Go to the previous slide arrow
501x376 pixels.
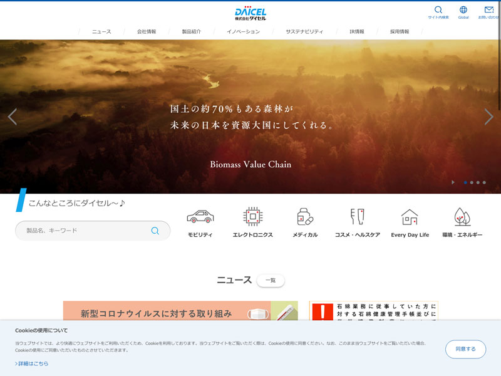[13, 117]
